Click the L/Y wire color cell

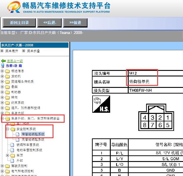coord(119,159)
